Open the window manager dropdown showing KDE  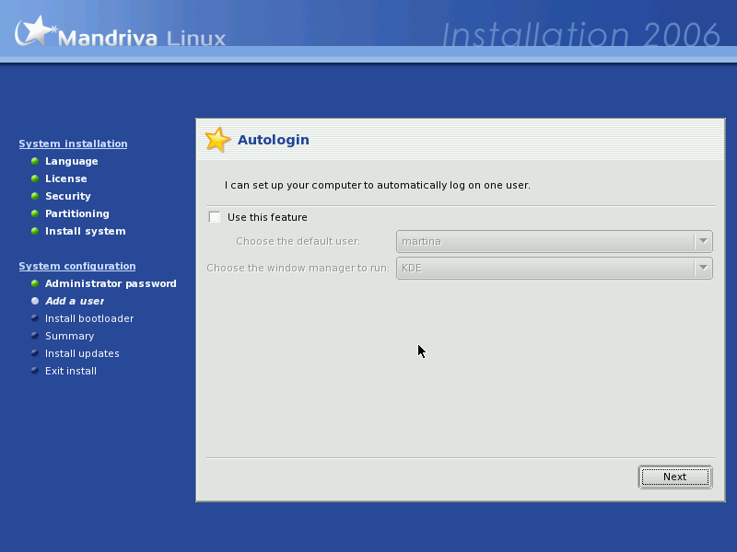555,268
